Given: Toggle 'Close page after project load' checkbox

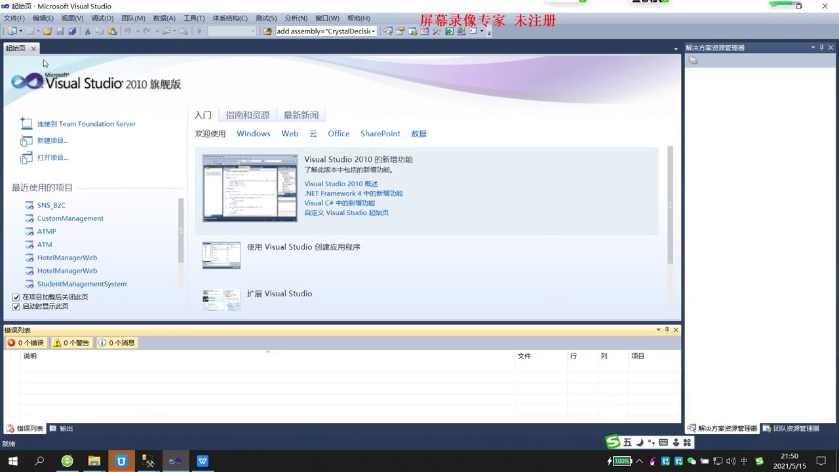Looking at the screenshot, I should 16,297.
